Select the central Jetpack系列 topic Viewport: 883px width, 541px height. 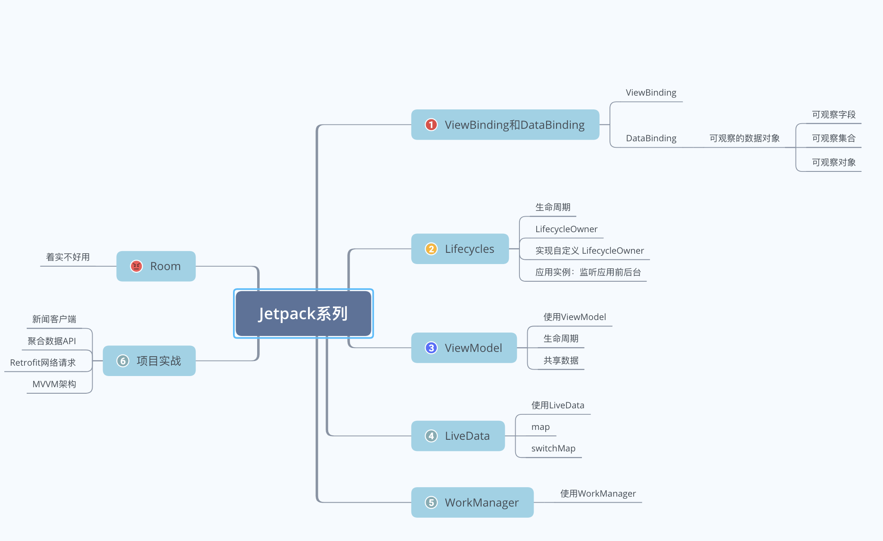point(303,314)
